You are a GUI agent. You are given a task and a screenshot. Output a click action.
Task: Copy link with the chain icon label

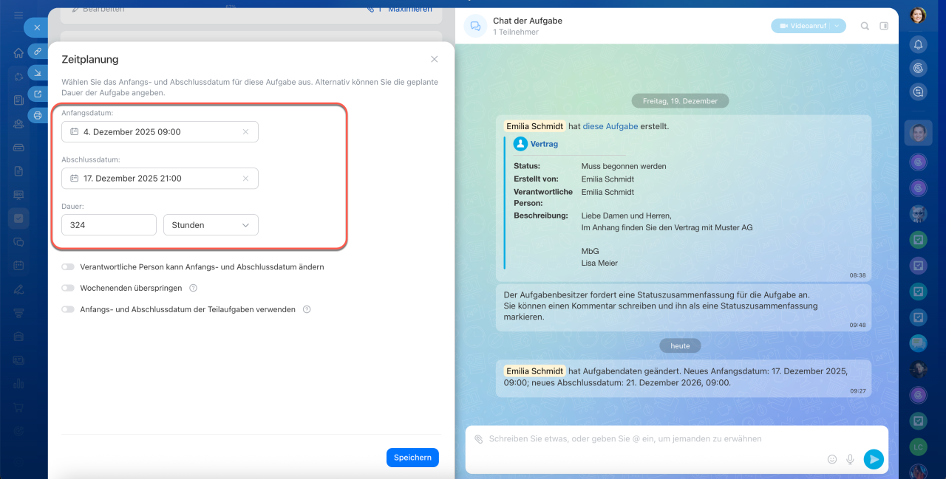click(38, 51)
